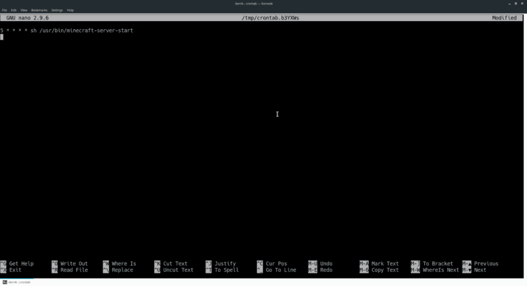Open the File menu
This screenshot has height=286, width=527.
(x=5, y=10)
